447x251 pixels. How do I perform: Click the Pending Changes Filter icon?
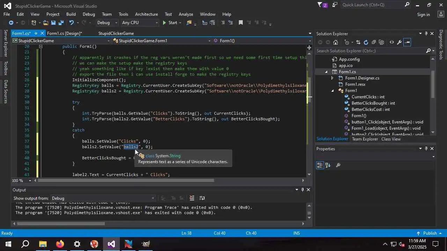(x=347, y=42)
